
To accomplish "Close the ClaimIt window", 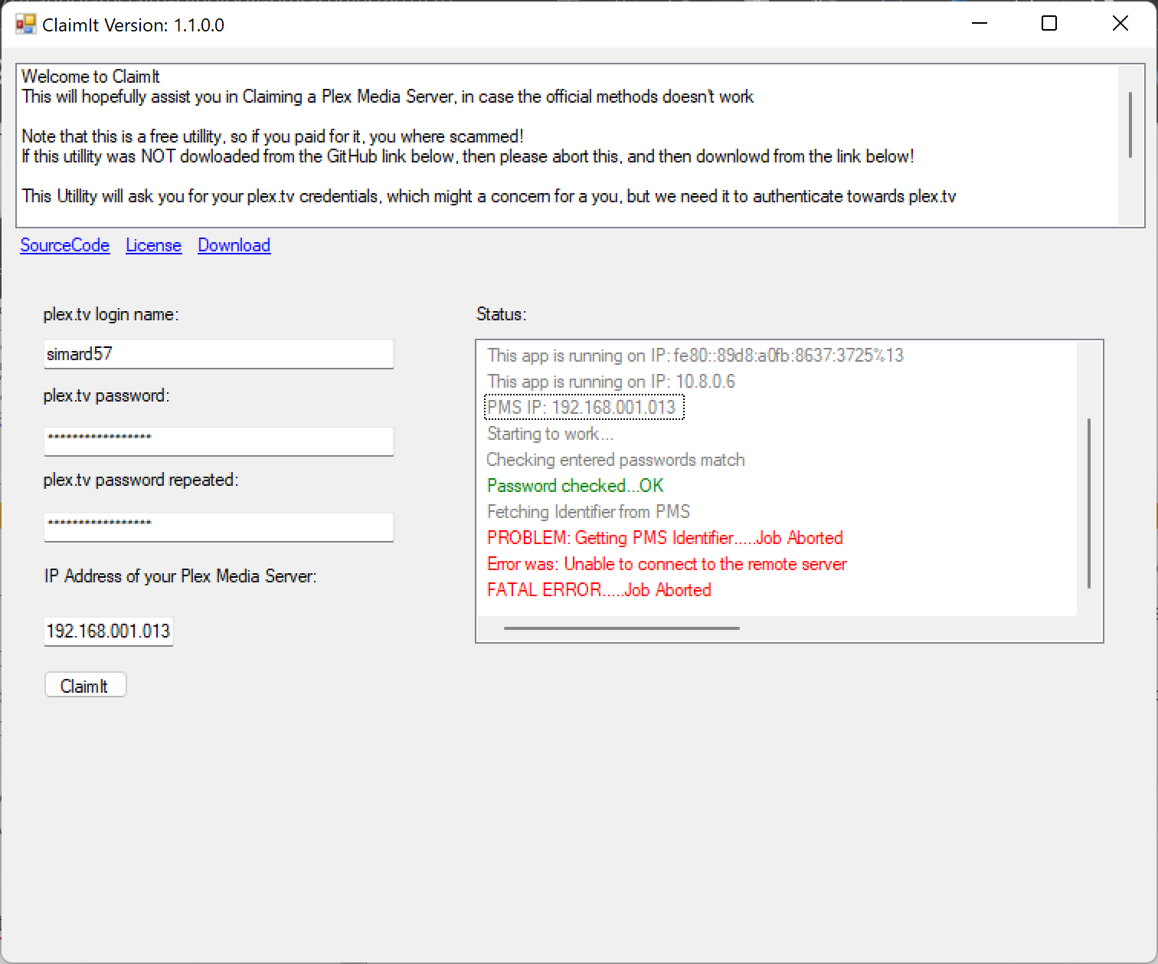I will [x=1120, y=24].
